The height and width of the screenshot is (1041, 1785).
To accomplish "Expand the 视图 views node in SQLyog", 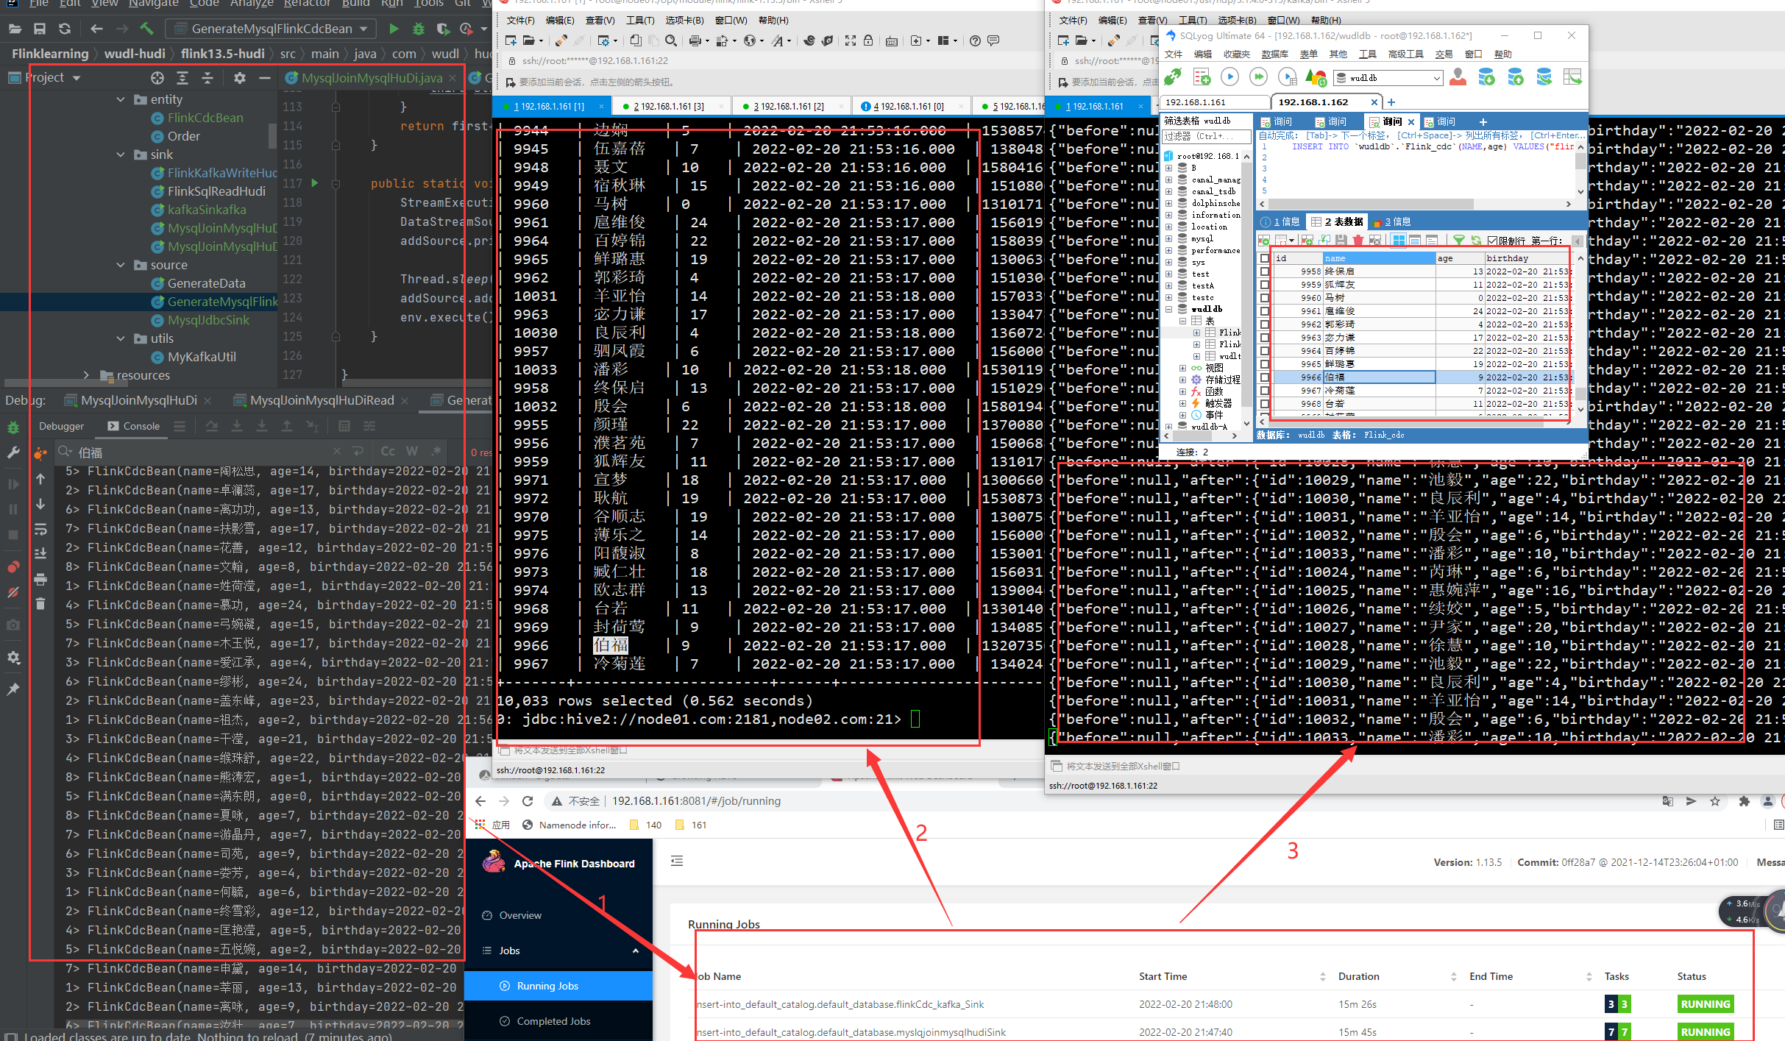I will pos(1182,368).
